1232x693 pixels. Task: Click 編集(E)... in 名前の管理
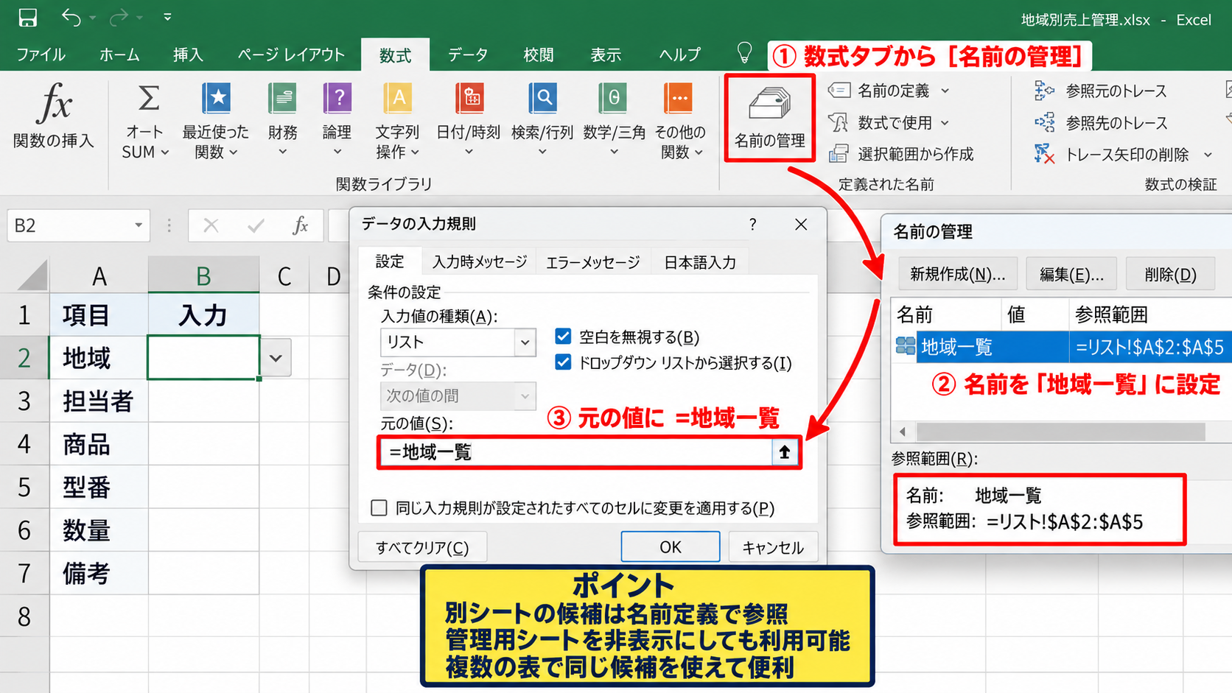tap(1071, 275)
